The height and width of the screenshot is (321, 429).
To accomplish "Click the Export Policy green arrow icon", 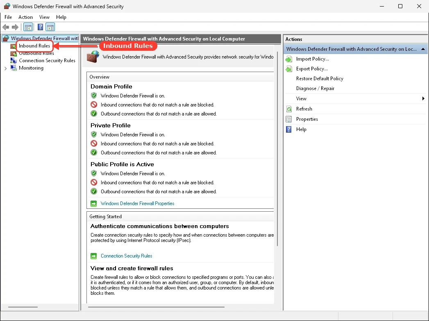I will tap(289, 69).
